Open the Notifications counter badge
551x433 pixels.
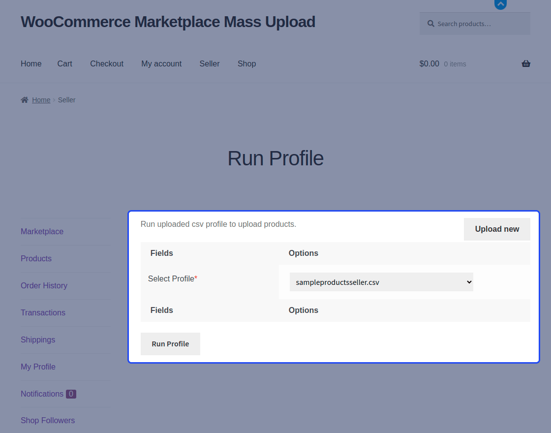coord(71,394)
